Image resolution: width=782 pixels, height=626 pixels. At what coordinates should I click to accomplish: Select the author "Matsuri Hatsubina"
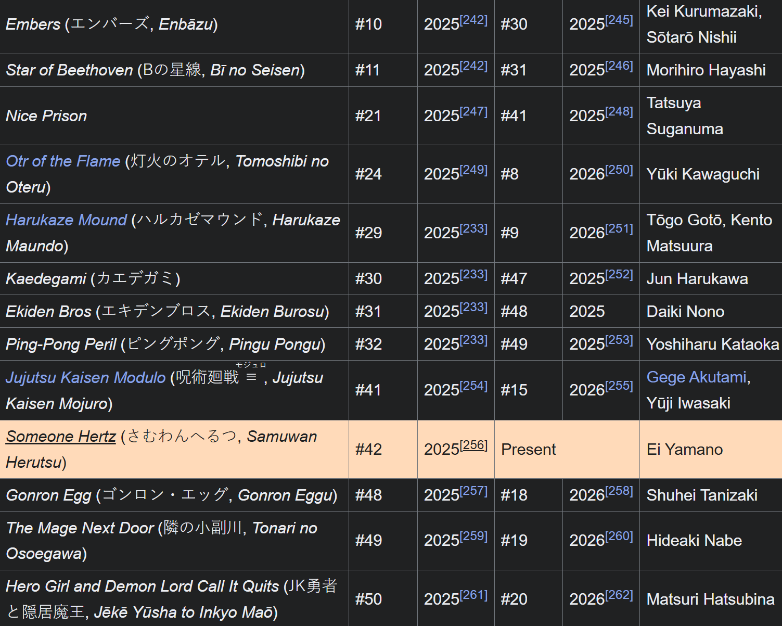pos(710,599)
